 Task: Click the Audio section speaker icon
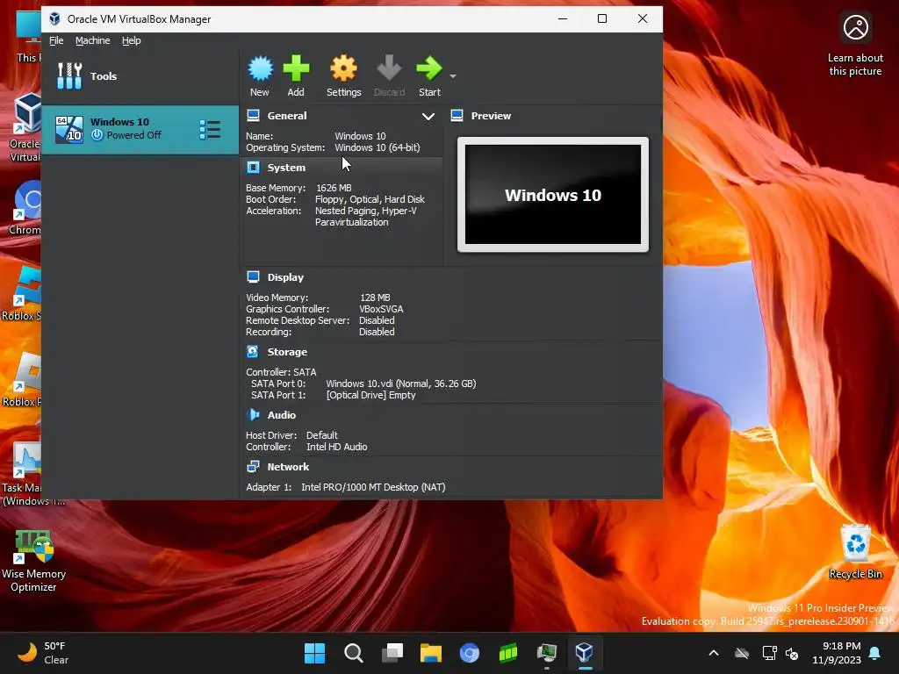tap(253, 414)
